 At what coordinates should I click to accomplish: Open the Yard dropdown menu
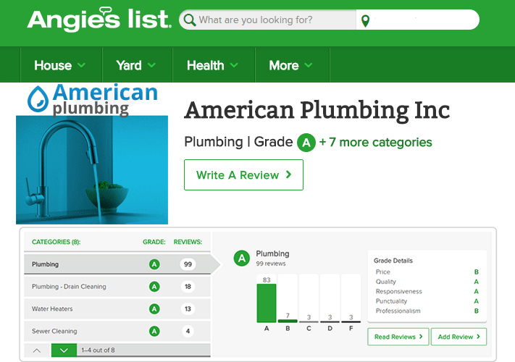(138, 65)
